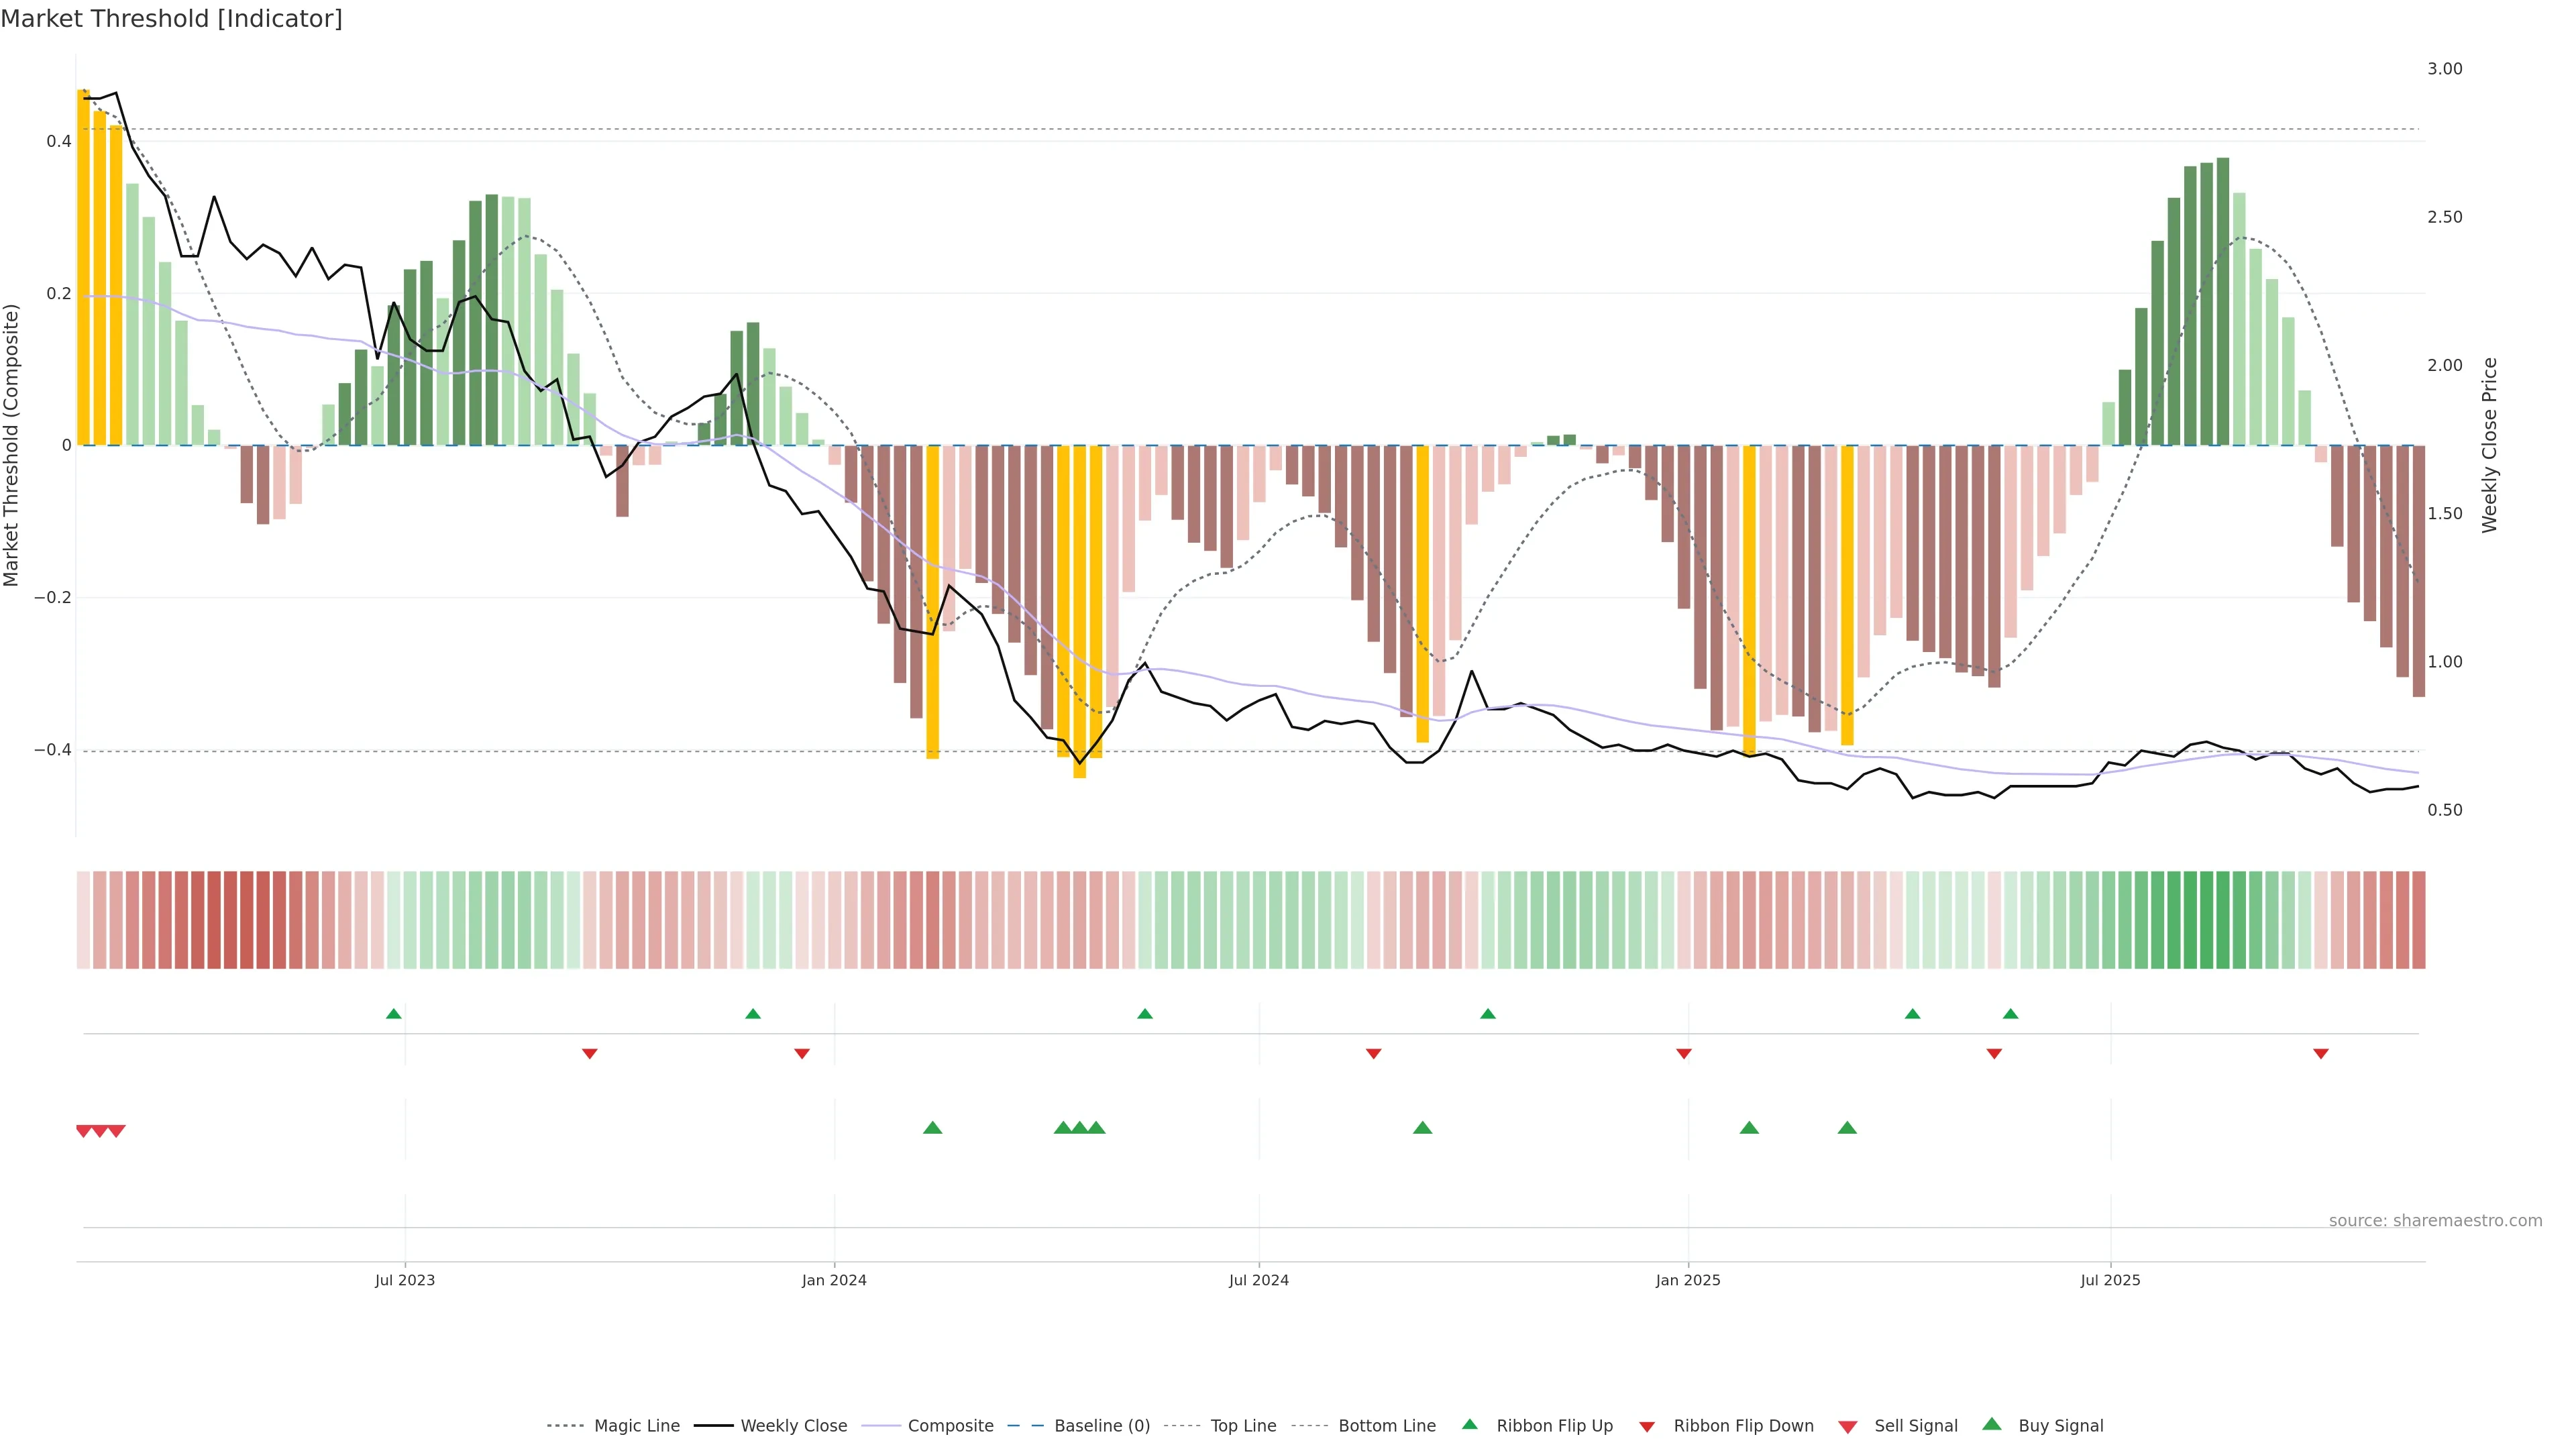The image size is (2576, 1449).
Task: Click the Sell Signal legend triangle icon
Action: (x=1848, y=1426)
